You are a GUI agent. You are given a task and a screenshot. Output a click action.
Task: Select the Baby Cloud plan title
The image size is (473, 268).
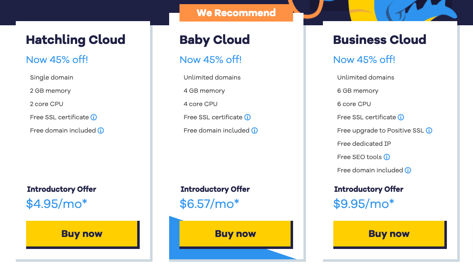[x=214, y=40]
